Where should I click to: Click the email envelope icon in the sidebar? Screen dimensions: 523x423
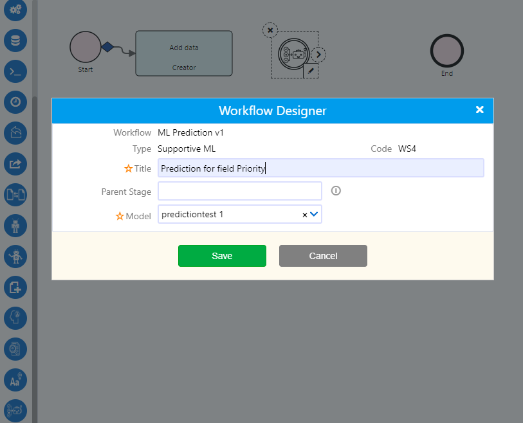(15, 133)
